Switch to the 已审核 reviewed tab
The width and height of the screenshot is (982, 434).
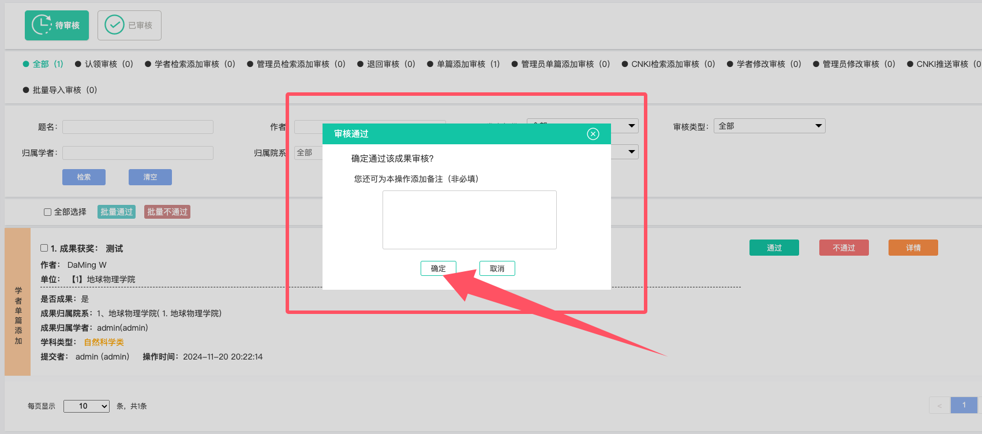[129, 25]
